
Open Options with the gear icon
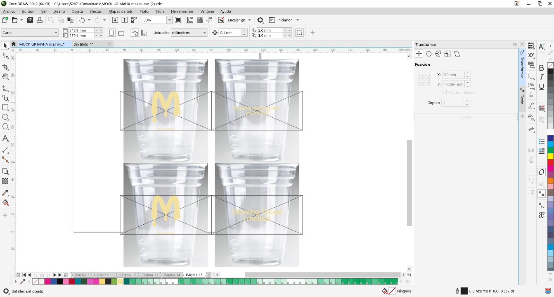click(x=260, y=20)
